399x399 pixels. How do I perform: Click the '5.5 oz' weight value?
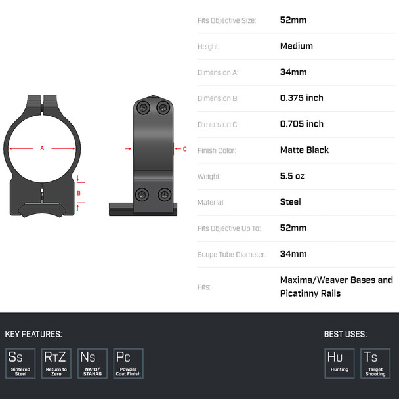(x=292, y=176)
